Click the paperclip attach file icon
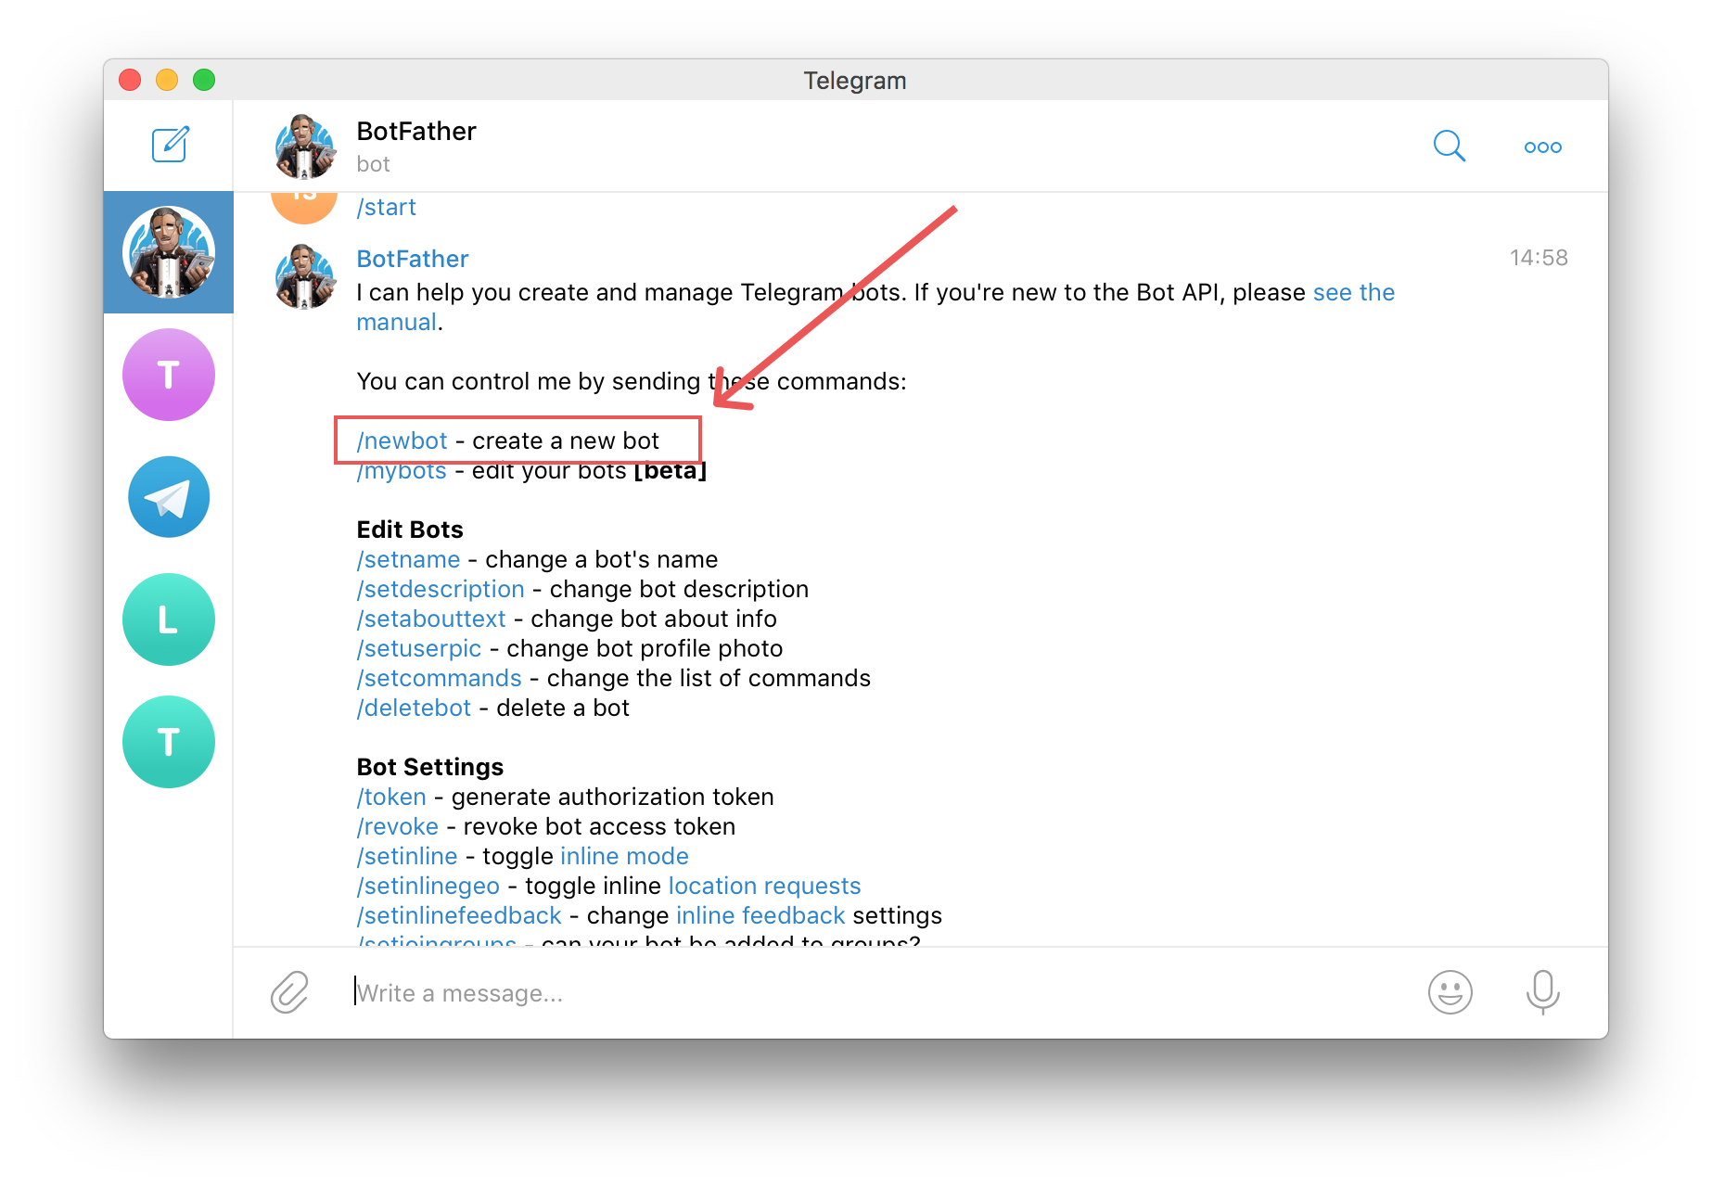Viewport: 1712px width, 1187px height. pos(289,992)
